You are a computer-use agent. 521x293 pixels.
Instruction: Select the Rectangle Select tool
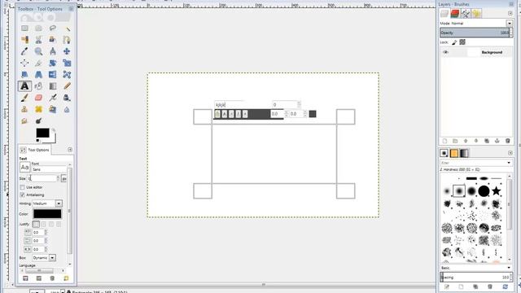(x=24, y=28)
